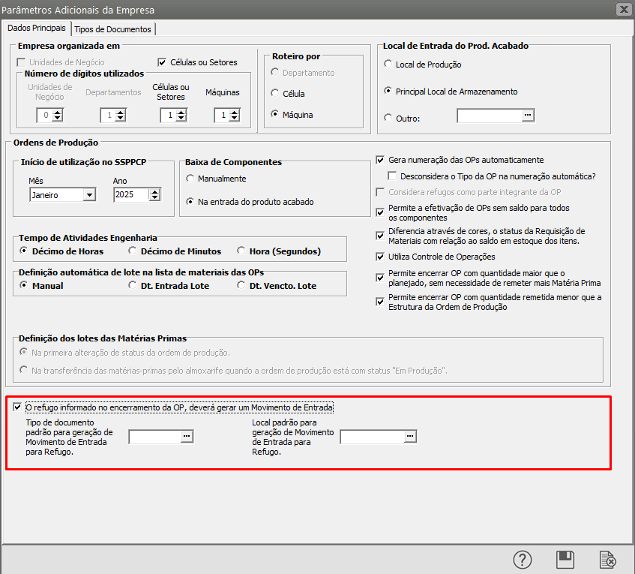The image size is (635, 574).
Task: Click the help question mark icon
Action: pos(522,560)
